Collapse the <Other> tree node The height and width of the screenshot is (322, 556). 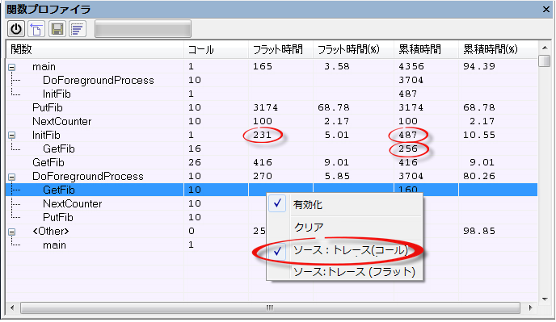[x=11, y=232]
